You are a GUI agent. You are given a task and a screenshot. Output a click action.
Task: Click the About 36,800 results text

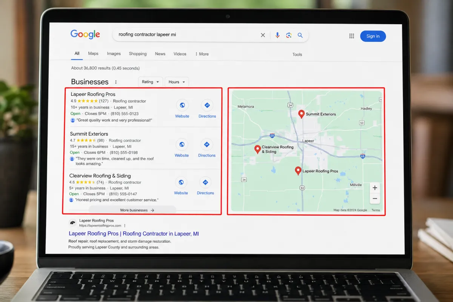click(x=105, y=68)
